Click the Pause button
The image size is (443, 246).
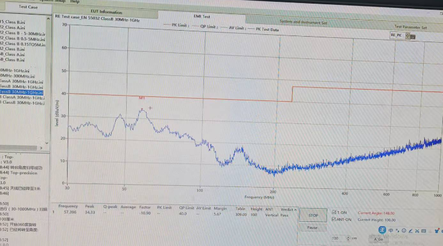coord(312,227)
